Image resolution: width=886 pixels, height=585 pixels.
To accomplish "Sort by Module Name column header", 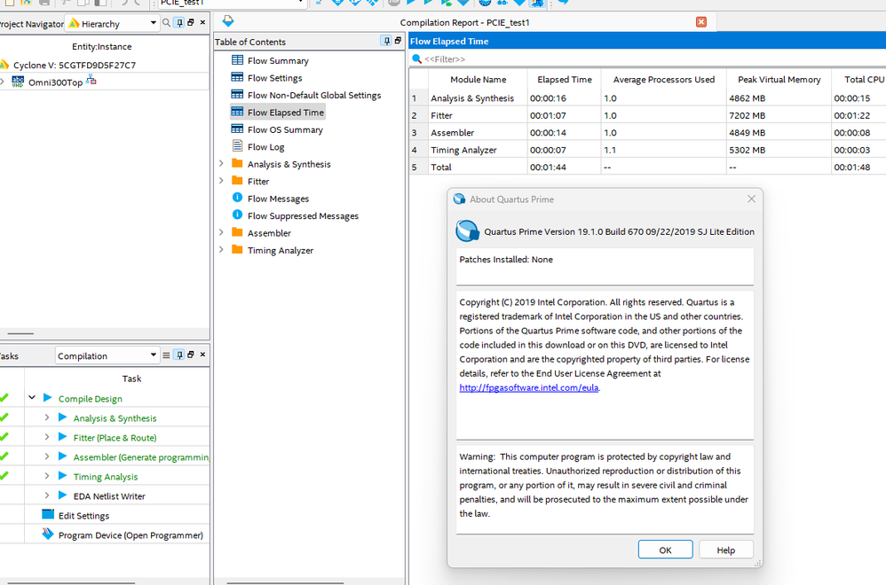I will pyautogui.click(x=478, y=80).
